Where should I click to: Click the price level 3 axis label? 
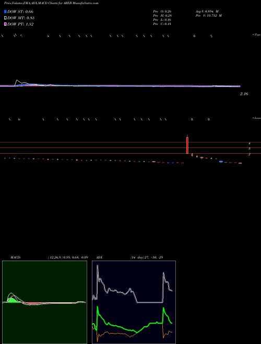coord(250,149)
